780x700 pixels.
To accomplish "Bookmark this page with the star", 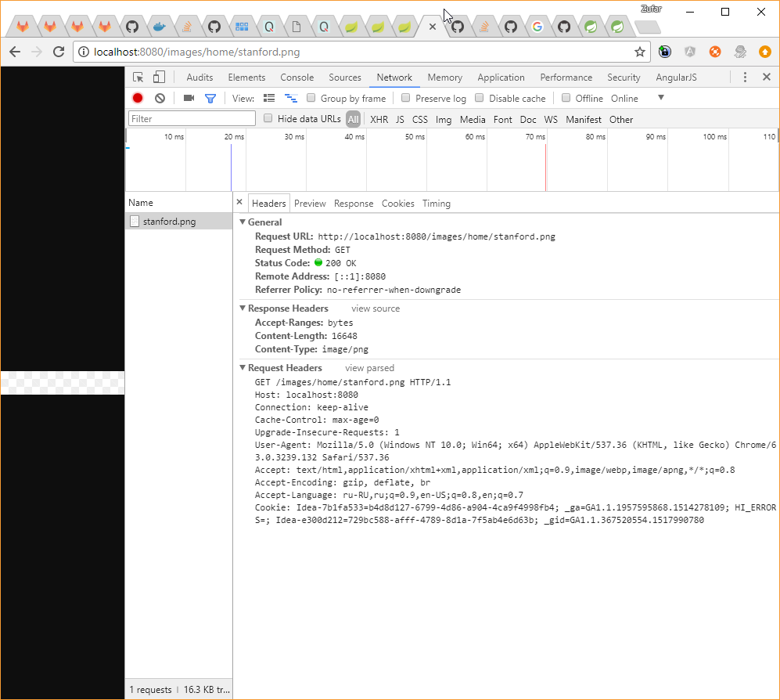I will pyautogui.click(x=640, y=52).
